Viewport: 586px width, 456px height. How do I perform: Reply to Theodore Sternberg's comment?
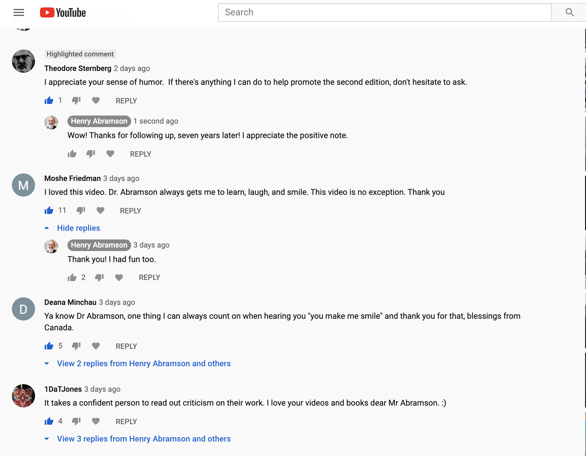pyautogui.click(x=126, y=101)
